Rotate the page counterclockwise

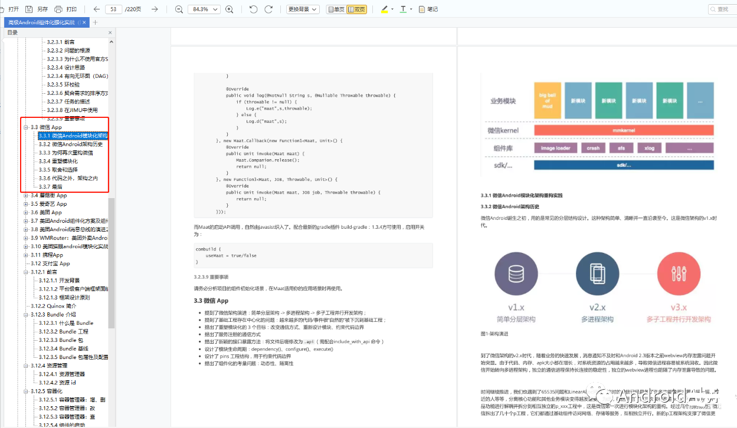tap(254, 9)
